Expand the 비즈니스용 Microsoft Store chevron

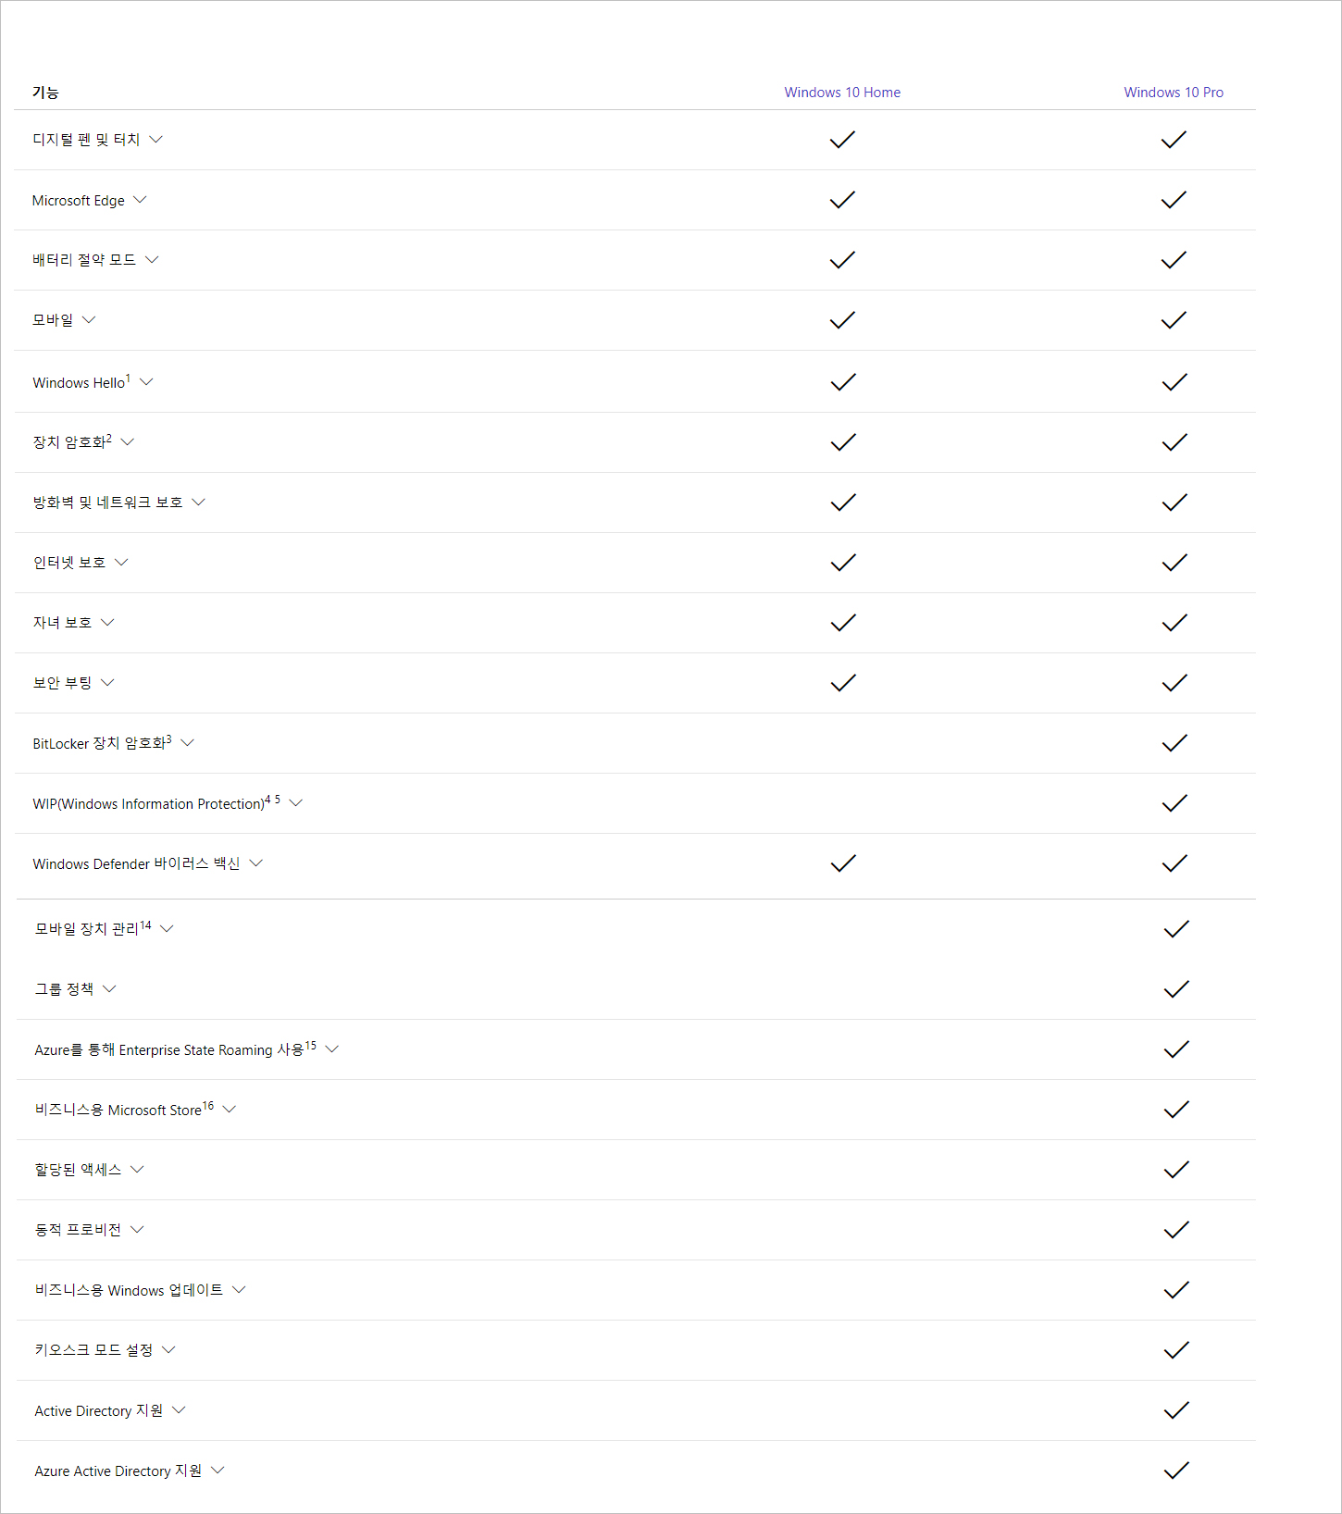pyautogui.click(x=230, y=1110)
